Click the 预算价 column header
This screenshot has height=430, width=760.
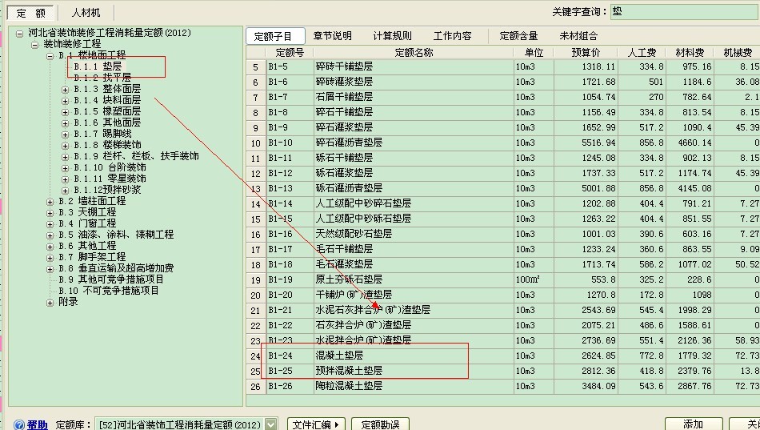(586, 52)
